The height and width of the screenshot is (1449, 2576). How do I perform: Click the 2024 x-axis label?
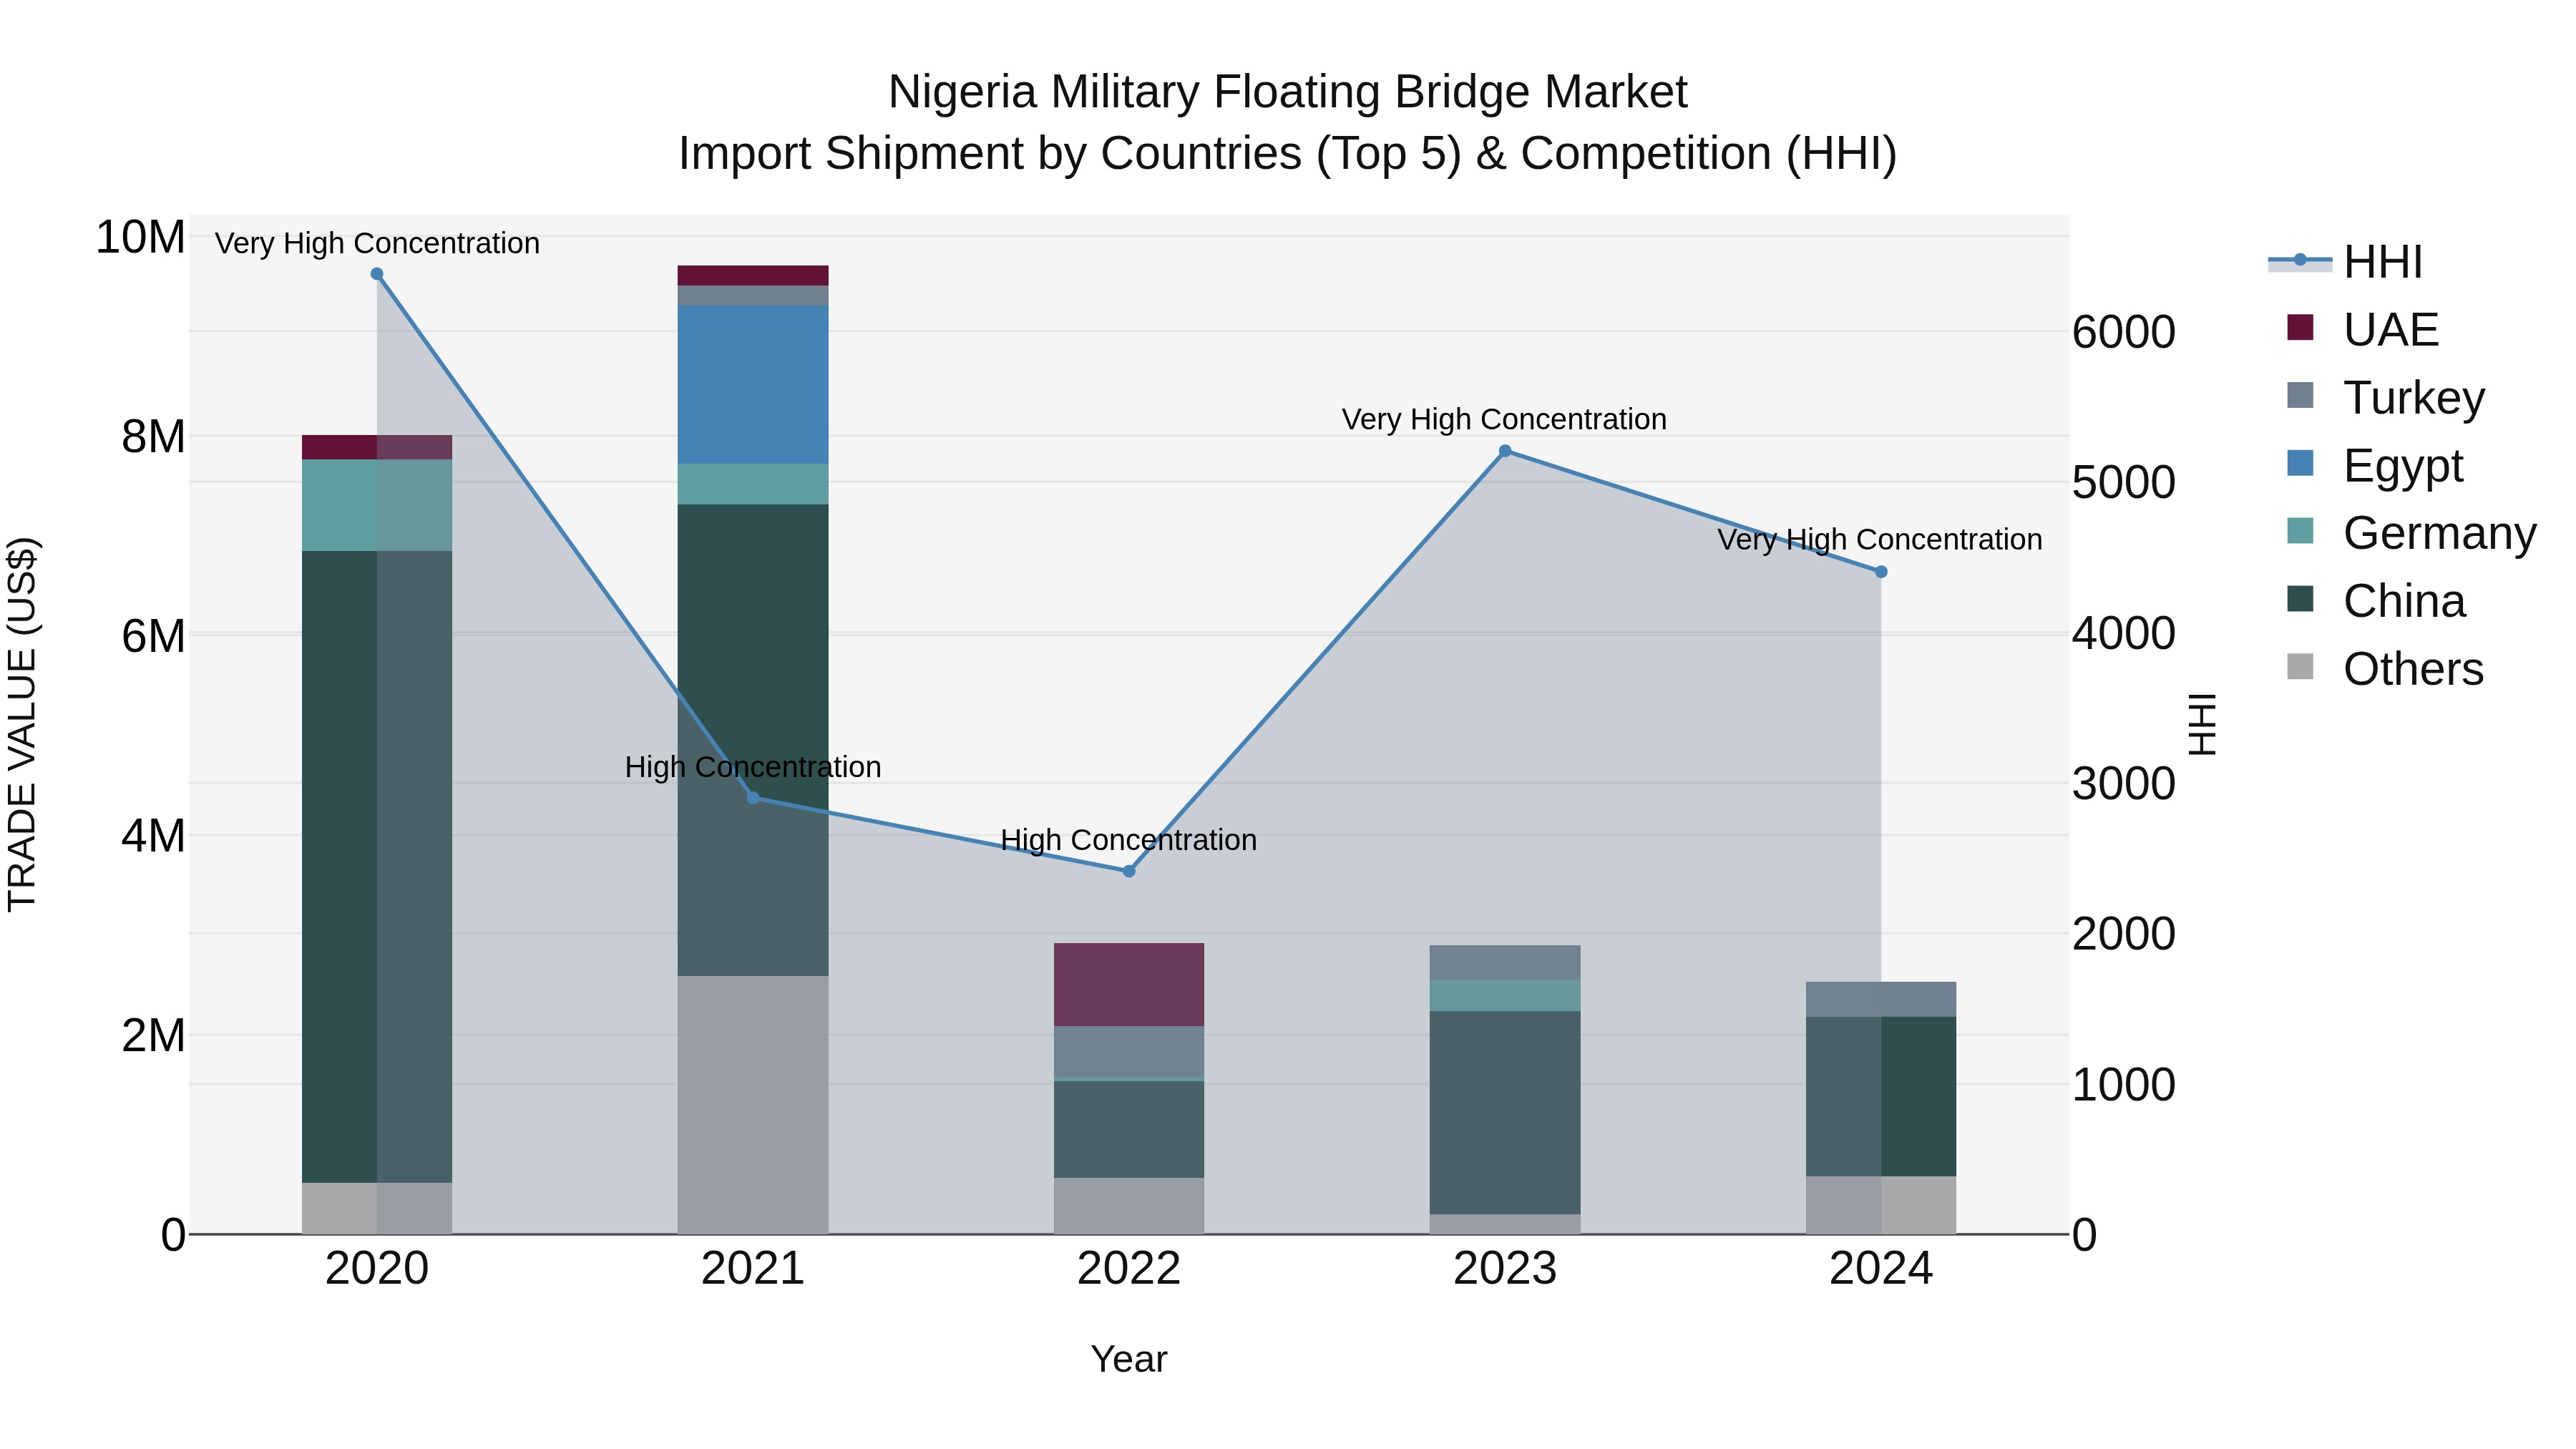coord(1881,1269)
